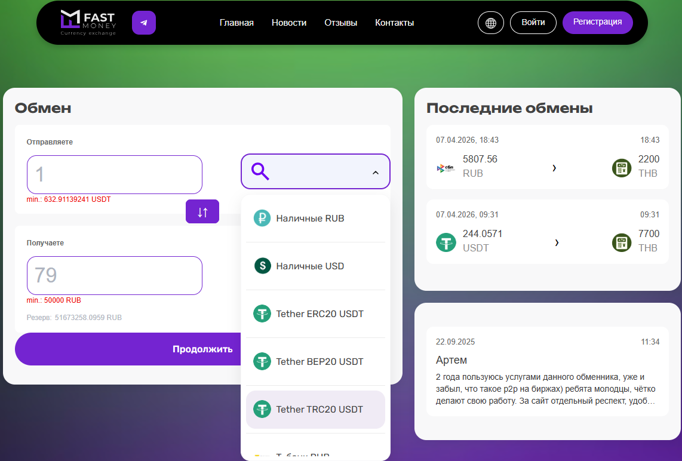Click the Fast Money logo
Image resolution: width=682 pixels, height=461 pixels.
pos(88,23)
